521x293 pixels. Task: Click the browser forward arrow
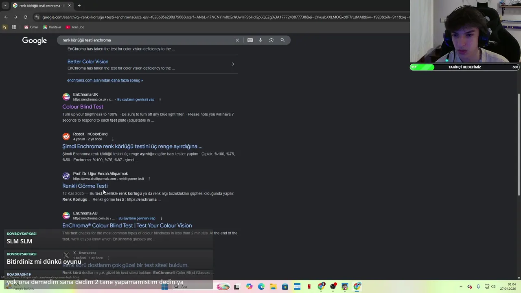tap(15, 17)
